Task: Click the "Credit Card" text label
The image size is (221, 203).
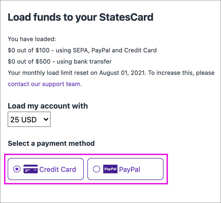Action: point(57,169)
